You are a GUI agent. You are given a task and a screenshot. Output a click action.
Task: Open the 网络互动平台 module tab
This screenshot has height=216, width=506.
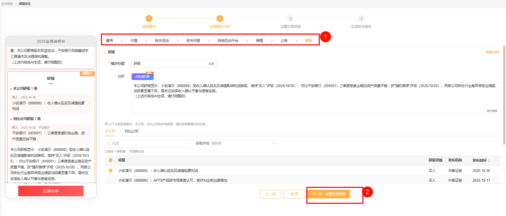coord(228,41)
